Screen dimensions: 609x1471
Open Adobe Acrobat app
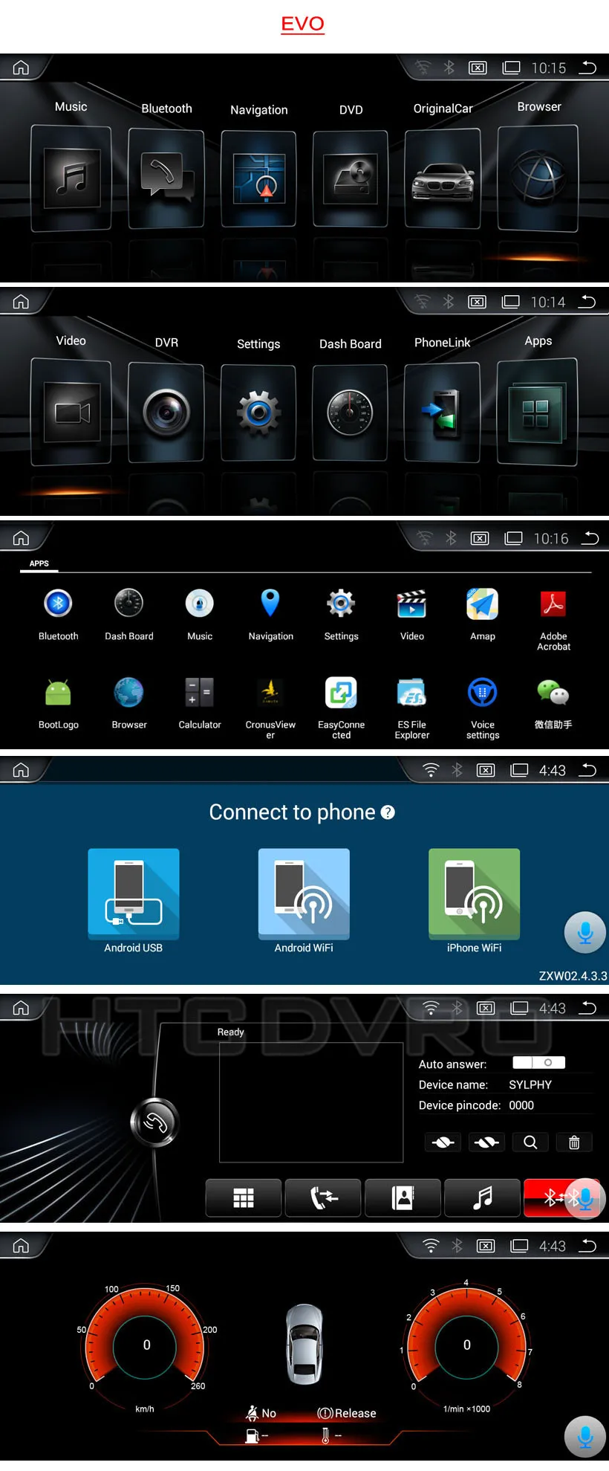[553, 619]
